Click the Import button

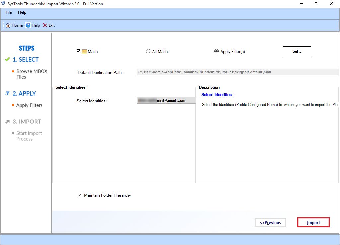pos(313,222)
